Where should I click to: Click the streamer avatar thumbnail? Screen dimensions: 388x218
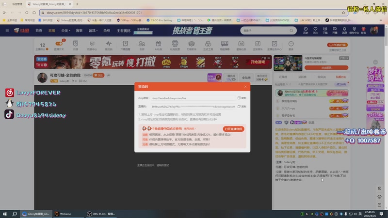click(x=42, y=78)
